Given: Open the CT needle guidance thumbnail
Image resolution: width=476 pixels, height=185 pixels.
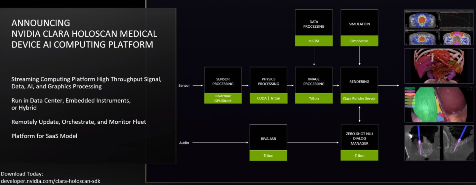Looking at the screenshot, I should 439,143.
